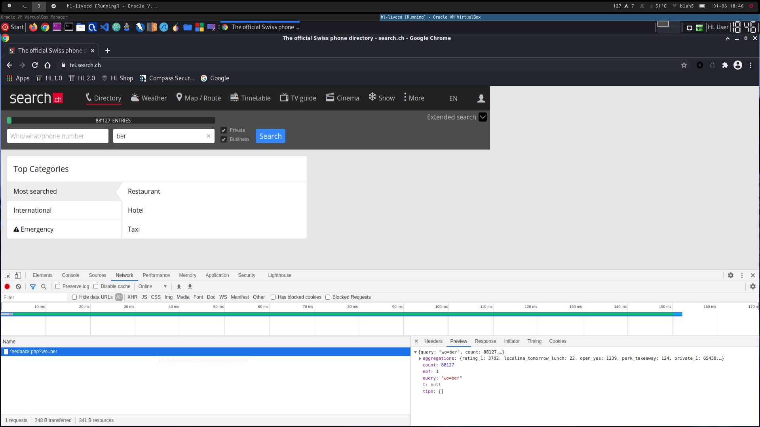The width and height of the screenshot is (760, 427).
Task: Open the Headers tab of the request
Action: [433, 341]
